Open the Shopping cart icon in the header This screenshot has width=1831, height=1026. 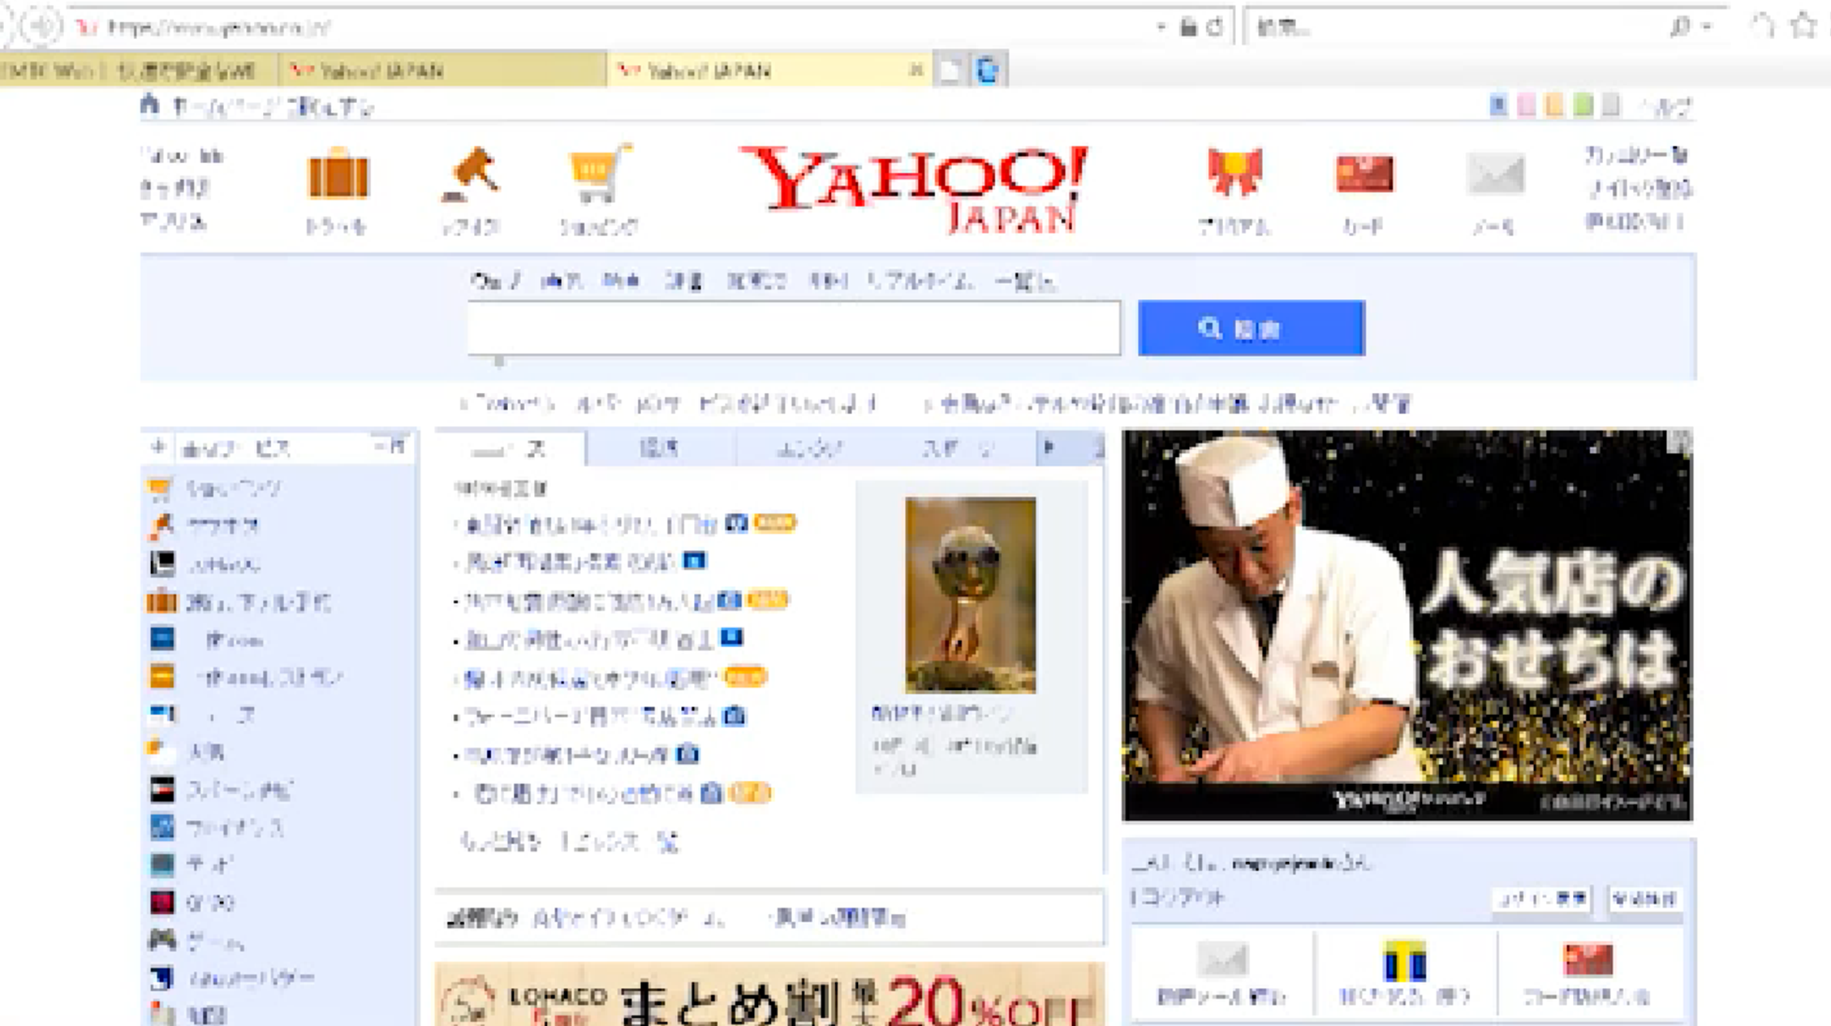[599, 174]
